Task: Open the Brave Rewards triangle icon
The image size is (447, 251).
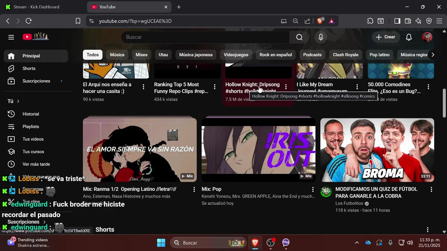Action: coord(331,21)
